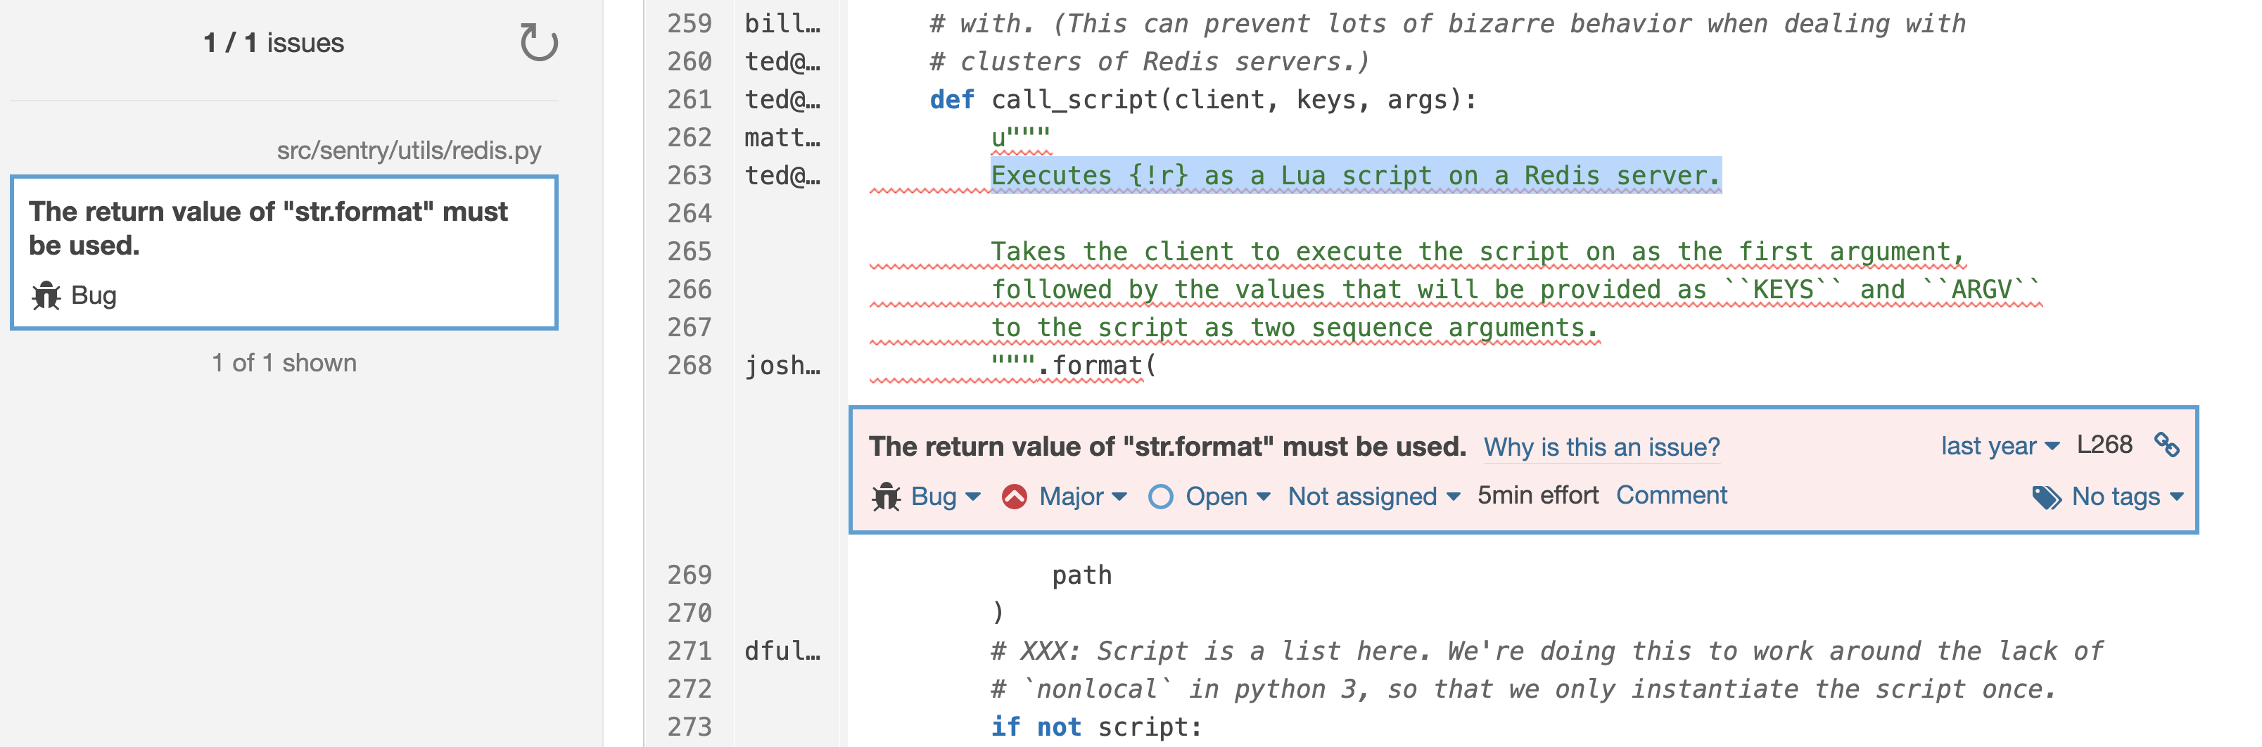Viewport: 2262px width, 747px height.
Task: Open the Not assigned assignee dropdown
Action: click(1373, 497)
